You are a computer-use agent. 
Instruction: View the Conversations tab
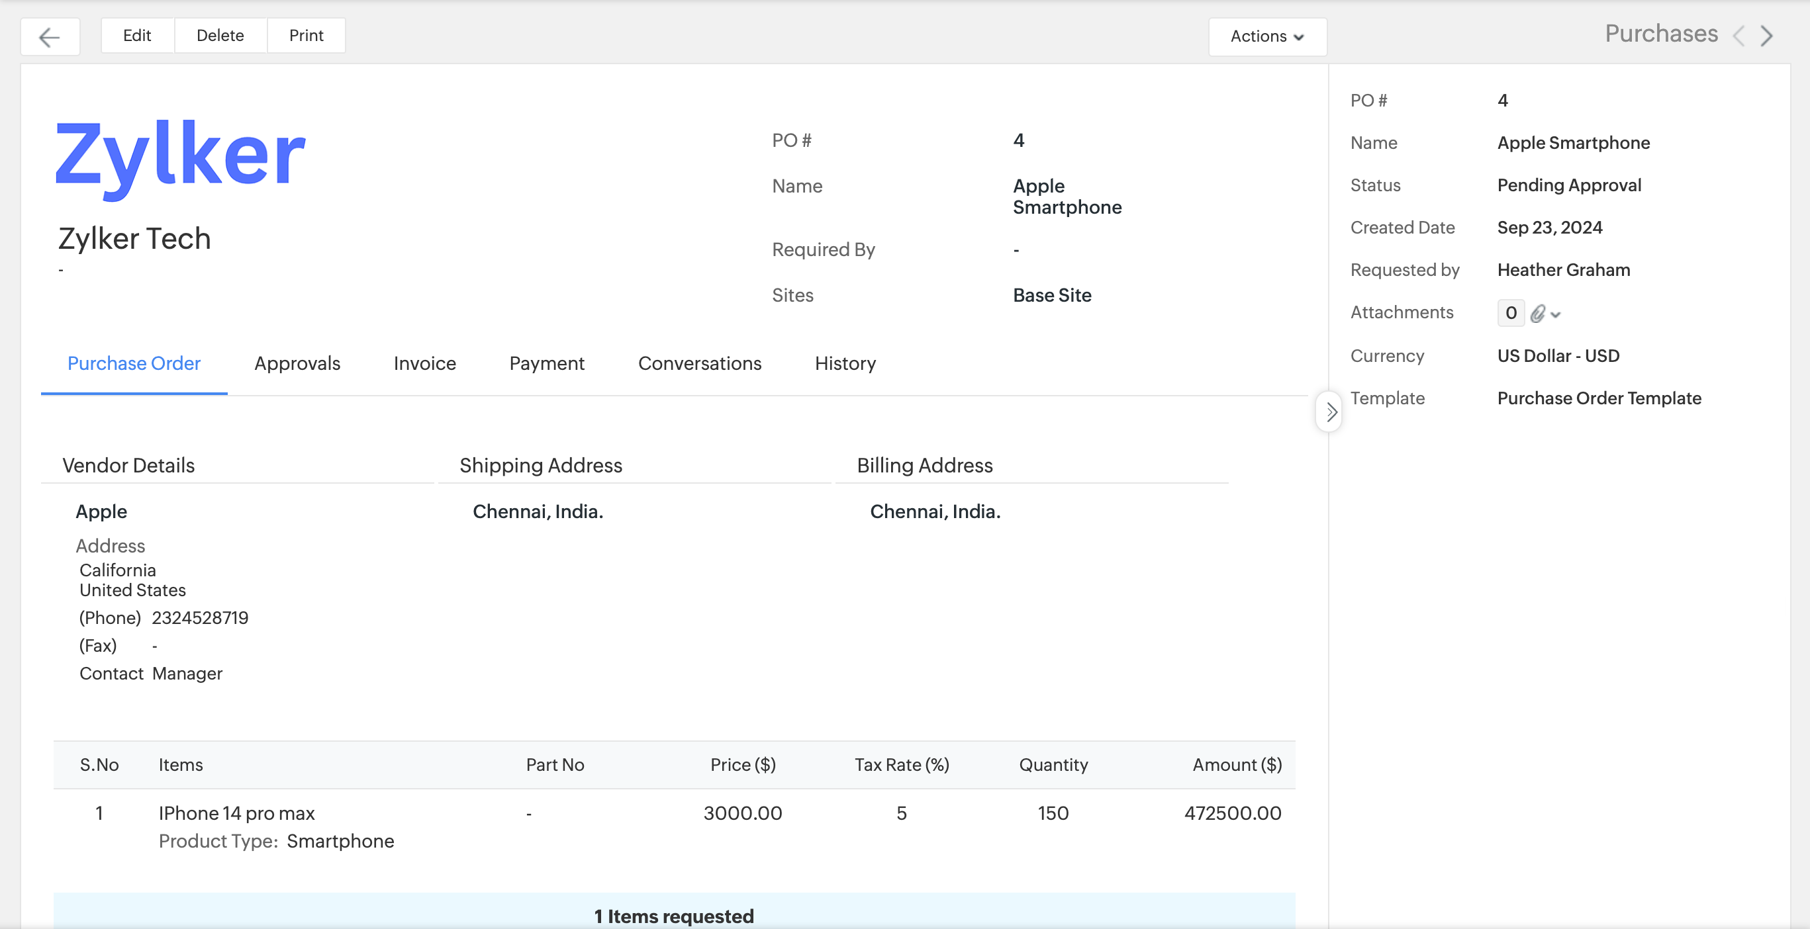coord(699,363)
